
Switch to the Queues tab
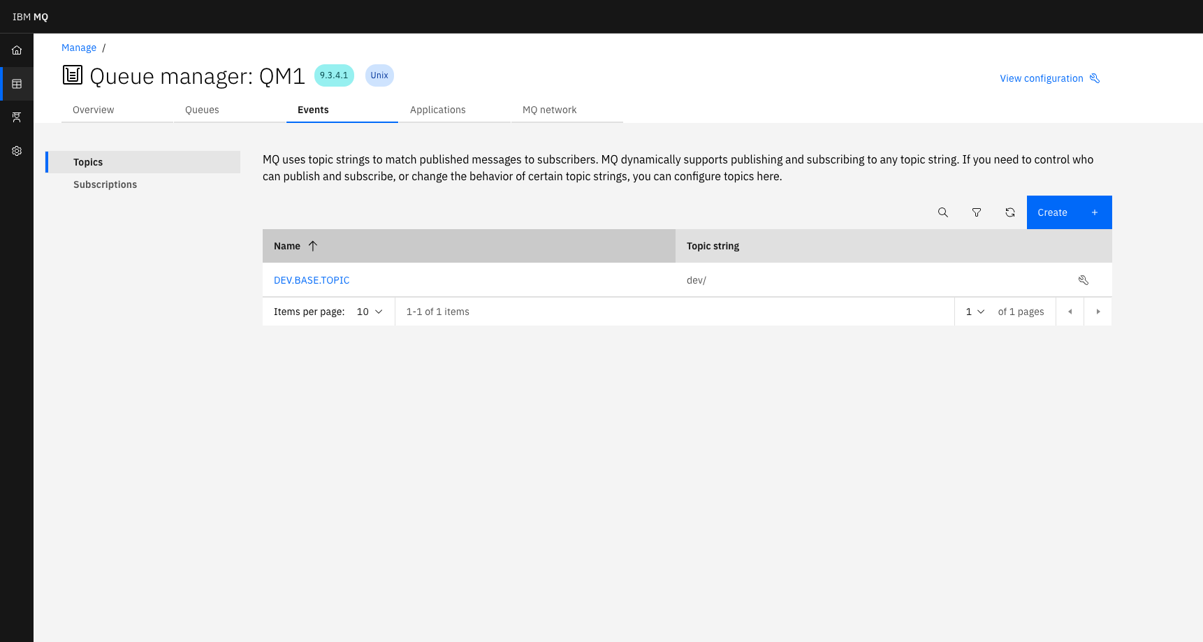[x=202, y=110]
